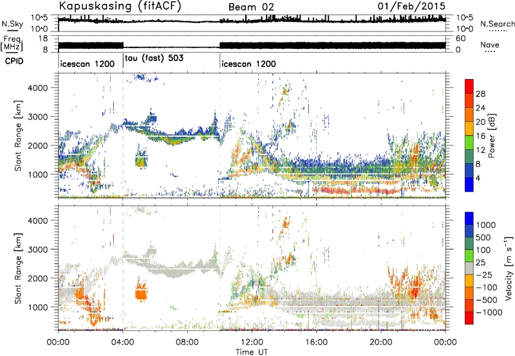Click the title 'Kapuskasing (fitACF)'
Screen dimensions: 515x356
120,6
